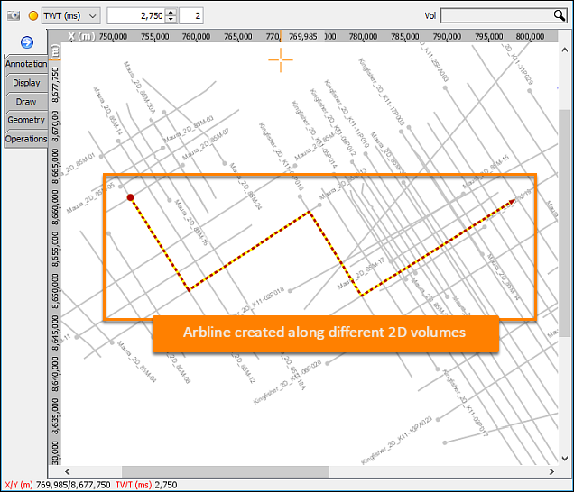574x492 pixels.
Task: Click the TWT (ms) 2,750 status readout
Action: click(x=146, y=485)
